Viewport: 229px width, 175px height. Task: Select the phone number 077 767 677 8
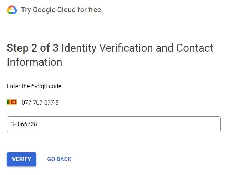40,102
